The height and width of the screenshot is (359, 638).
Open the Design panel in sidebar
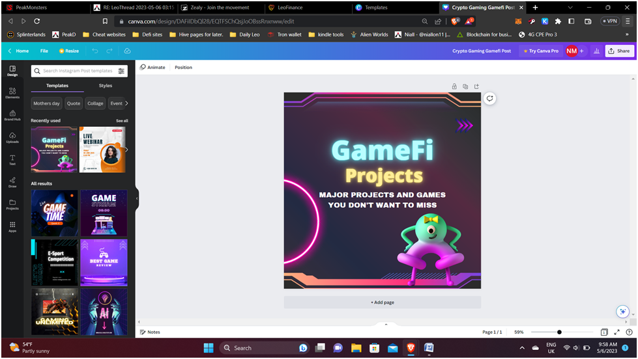[x=12, y=71]
